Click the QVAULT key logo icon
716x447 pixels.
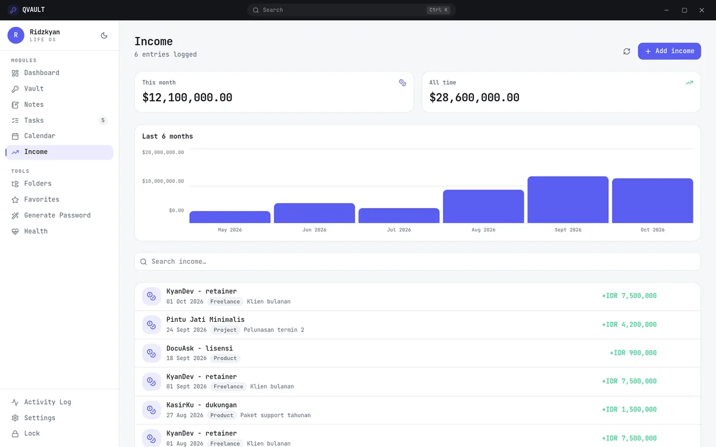[13, 10]
